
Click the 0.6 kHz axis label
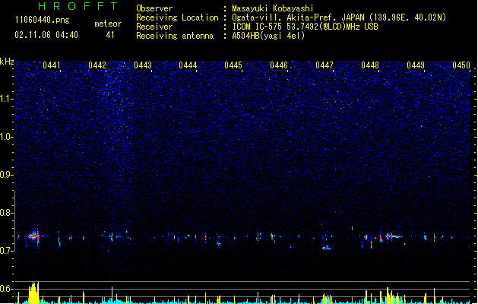[x=7, y=289]
